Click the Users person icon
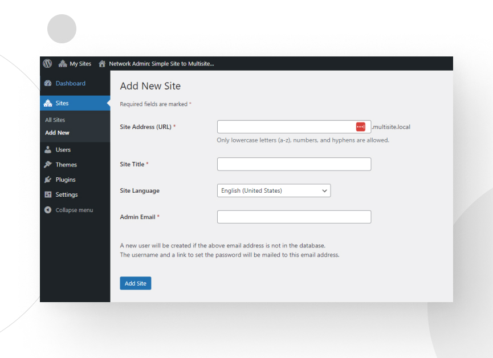Screen dimensions: 493x358 [x=48, y=150]
